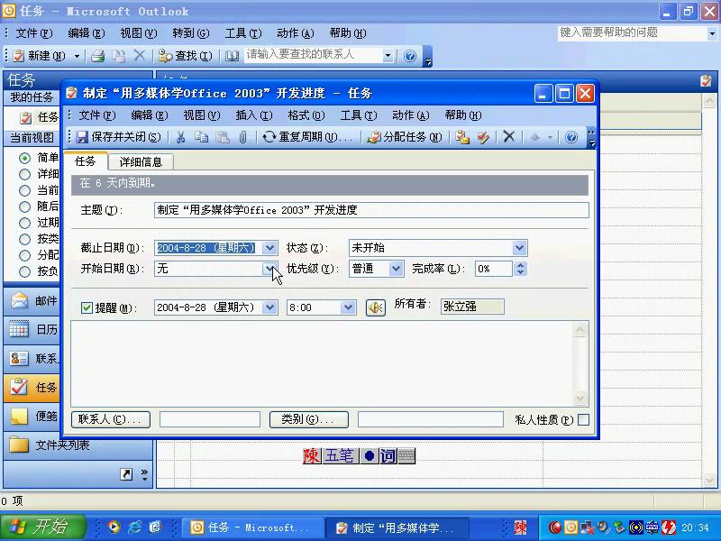The width and height of the screenshot is (721, 541).
Task: Select the Detailed List (详细) view radio
Action: point(25,174)
